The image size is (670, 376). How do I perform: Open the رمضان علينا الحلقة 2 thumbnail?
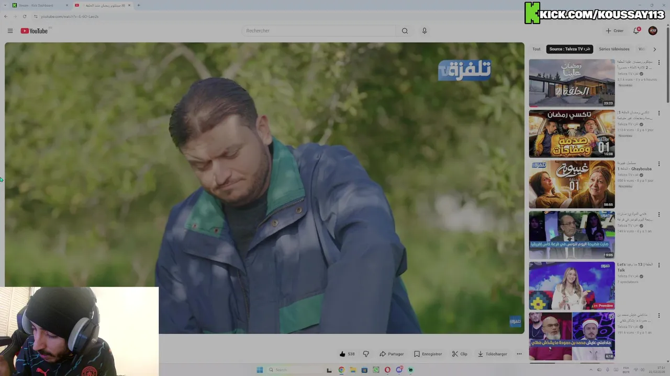[x=572, y=83]
